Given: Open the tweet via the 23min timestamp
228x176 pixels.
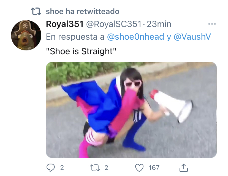Looking at the screenshot, I should tap(159, 24).
